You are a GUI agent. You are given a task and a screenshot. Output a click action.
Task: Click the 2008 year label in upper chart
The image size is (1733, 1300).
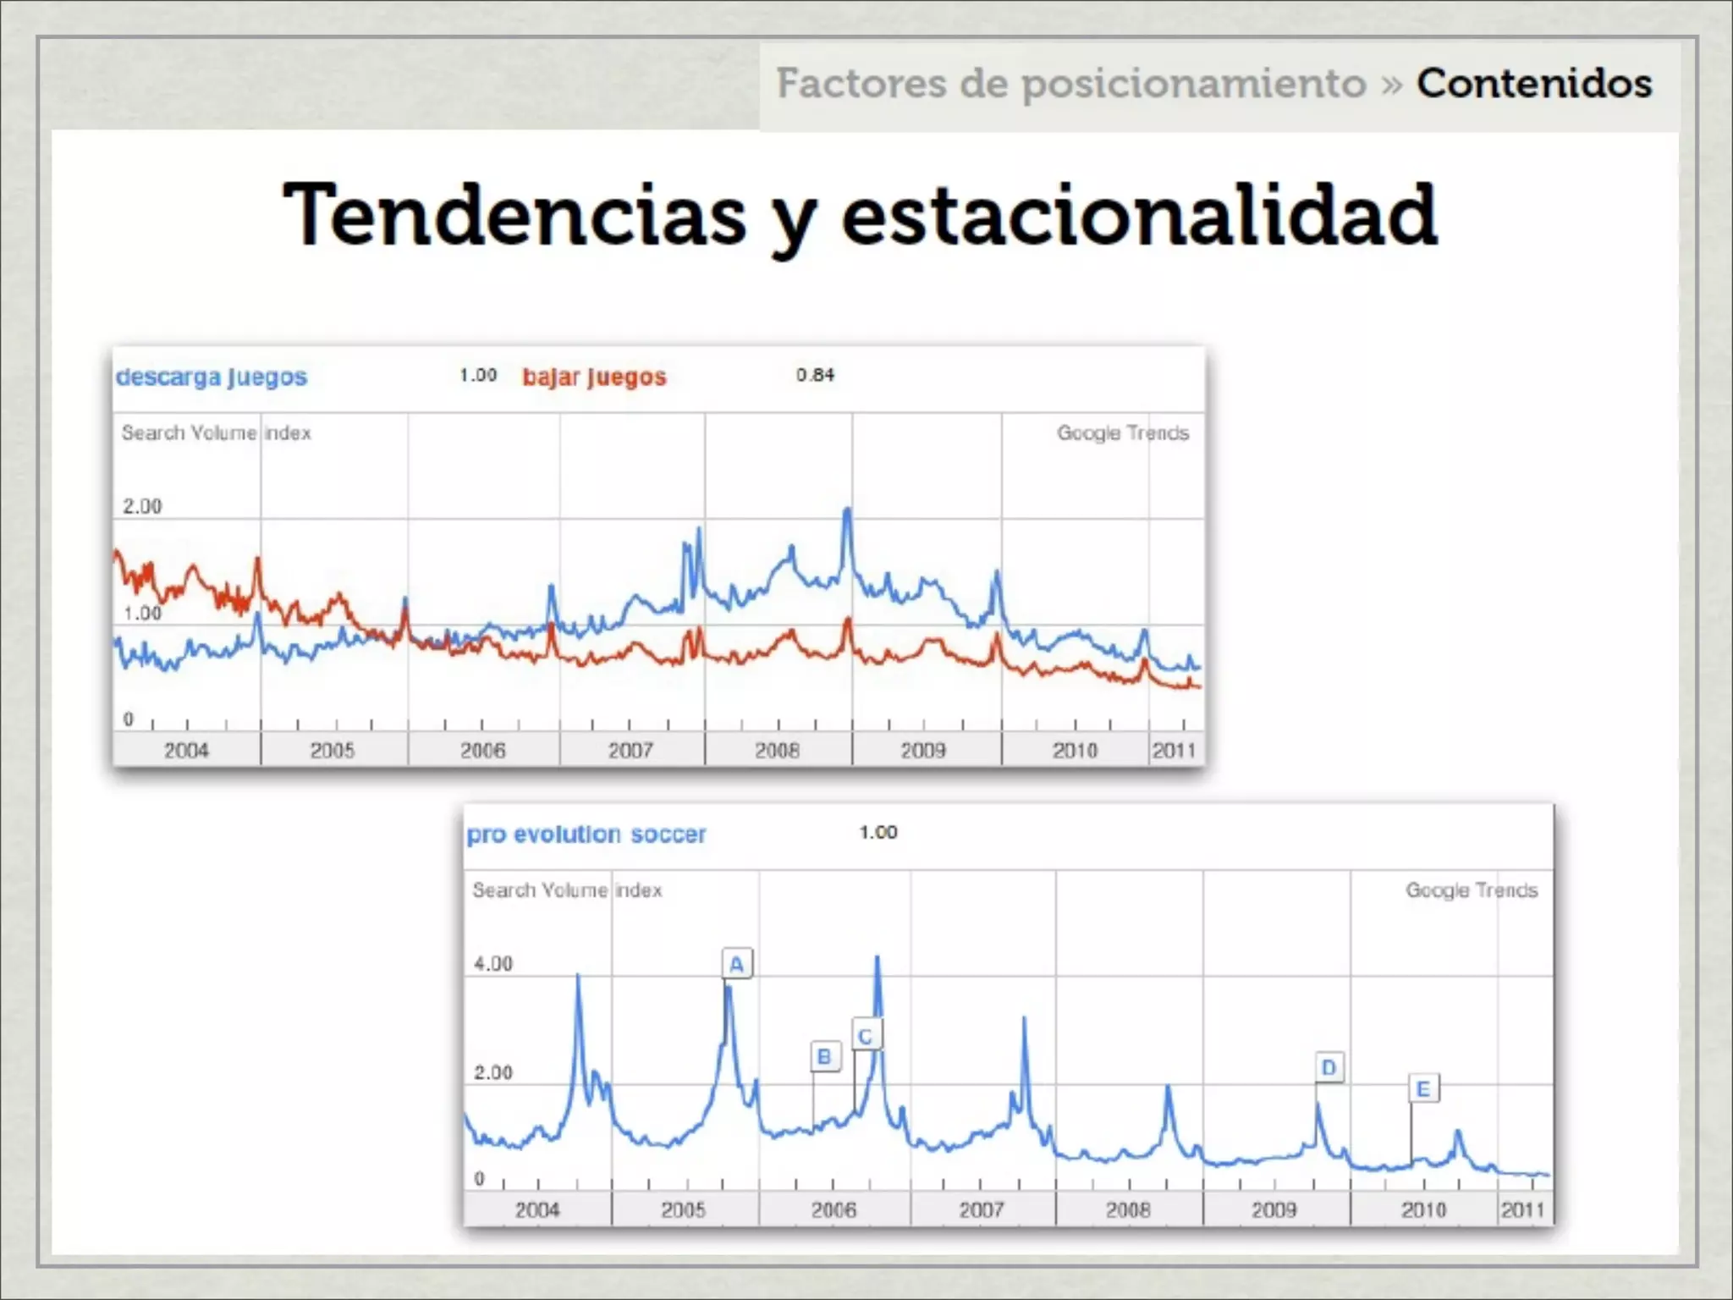(778, 750)
